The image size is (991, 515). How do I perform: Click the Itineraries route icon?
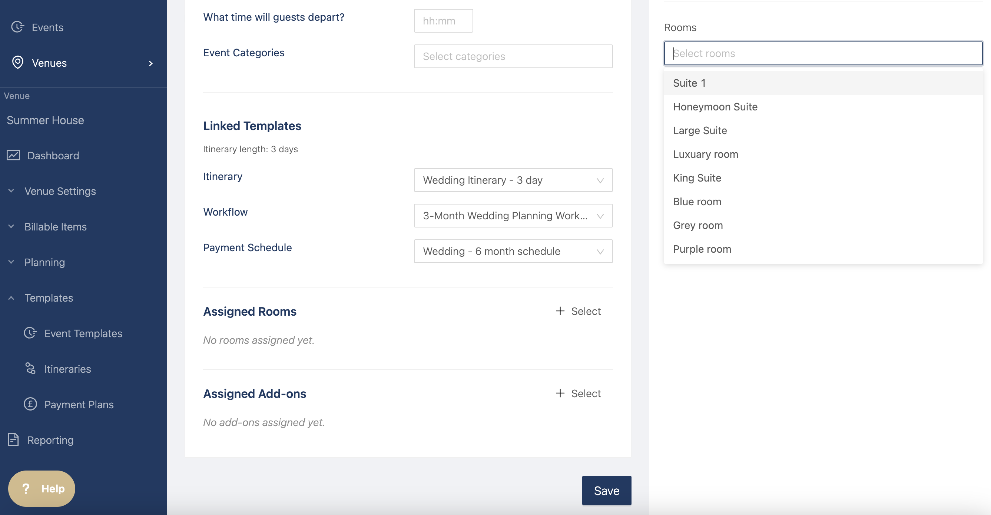(x=30, y=368)
